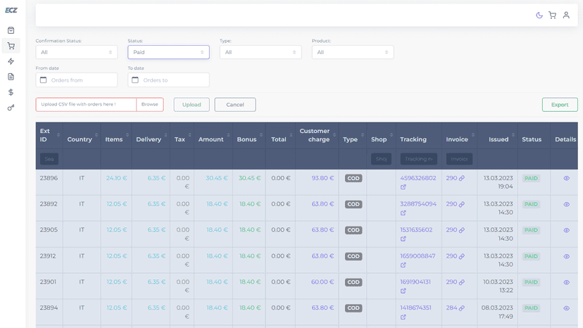Screen dimensions: 583x328
Task: Click the Shop column filter box
Action: click(x=381, y=159)
